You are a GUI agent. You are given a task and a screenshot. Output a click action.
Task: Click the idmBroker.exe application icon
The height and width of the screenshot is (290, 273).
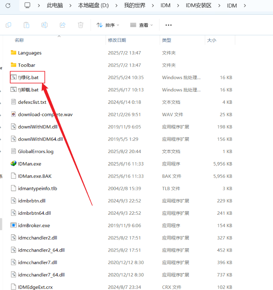click(x=14, y=225)
